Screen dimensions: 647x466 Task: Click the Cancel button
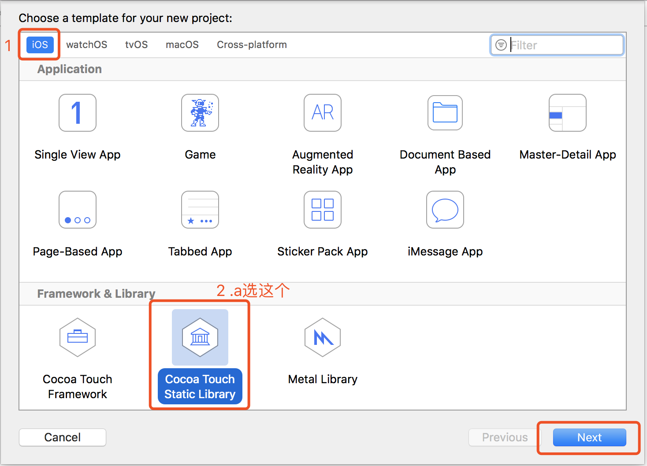(63, 437)
